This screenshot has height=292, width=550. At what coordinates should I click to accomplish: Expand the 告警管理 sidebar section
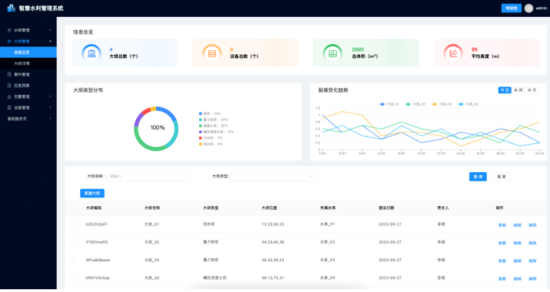[29, 97]
